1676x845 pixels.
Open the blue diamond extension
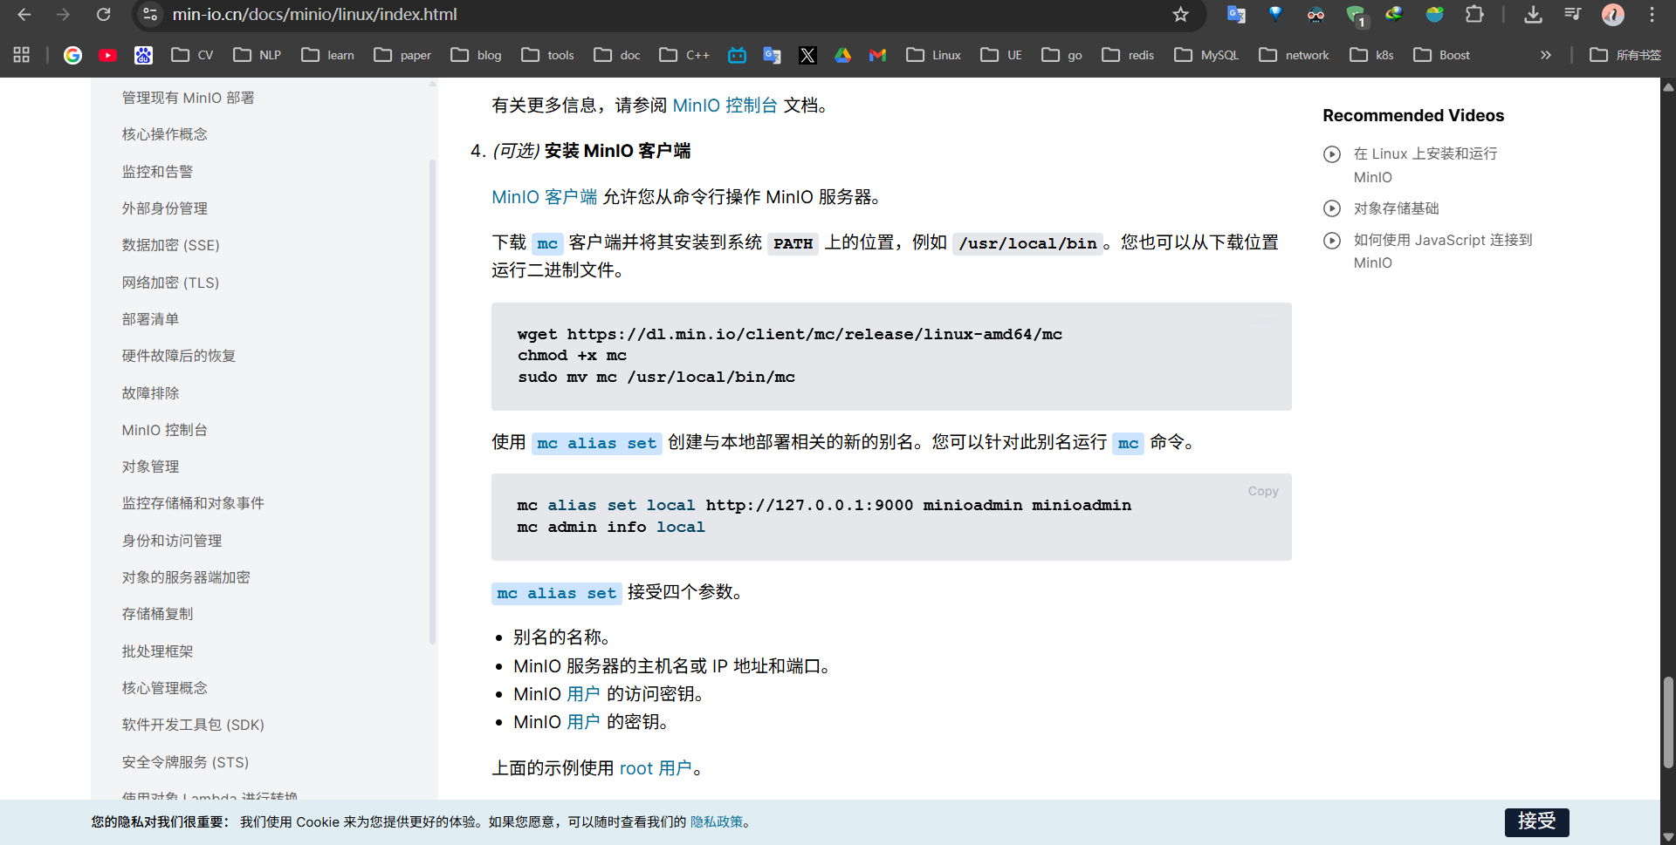click(x=1275, y=14)
